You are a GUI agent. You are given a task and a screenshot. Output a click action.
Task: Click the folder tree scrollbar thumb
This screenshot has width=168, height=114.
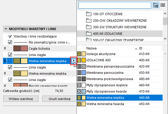coord(165,21)
